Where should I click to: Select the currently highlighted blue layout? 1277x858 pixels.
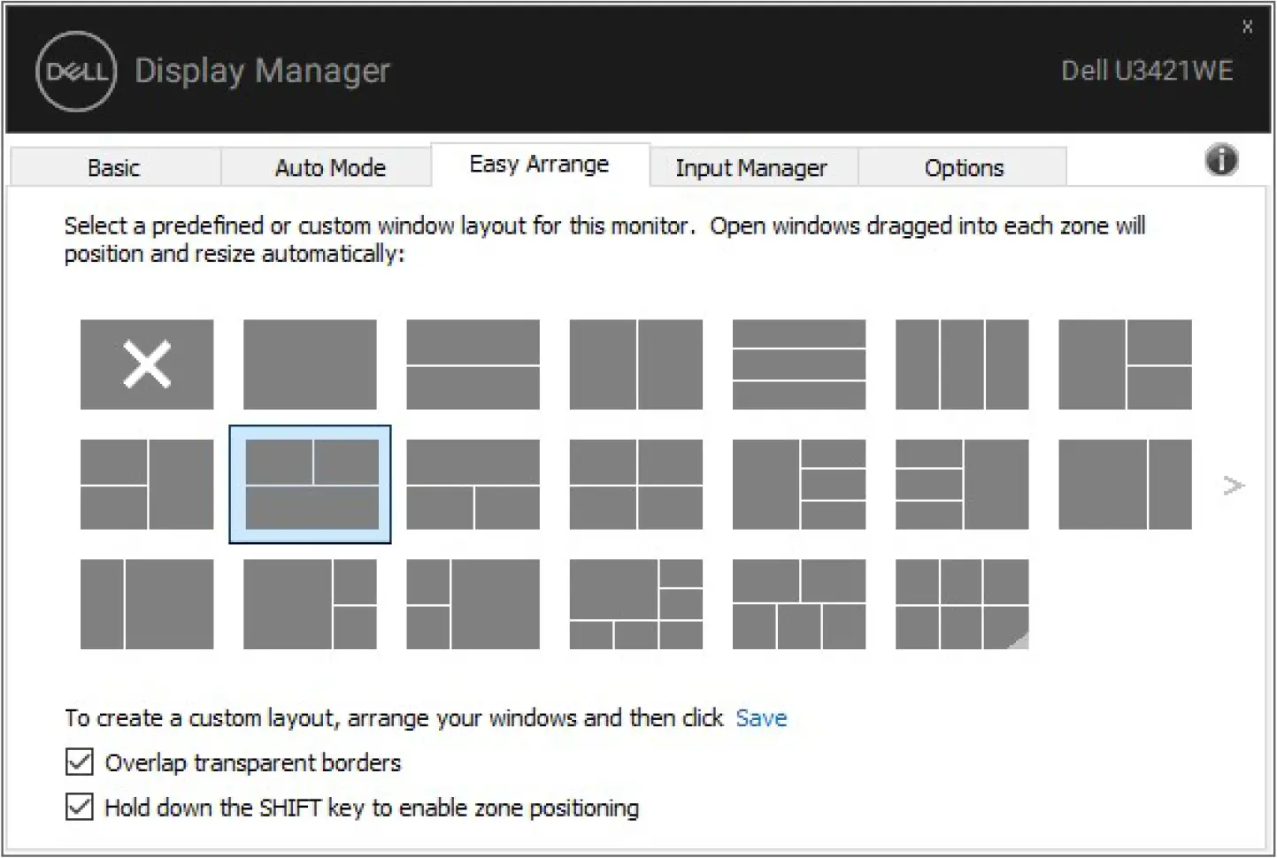click(310, 485)
